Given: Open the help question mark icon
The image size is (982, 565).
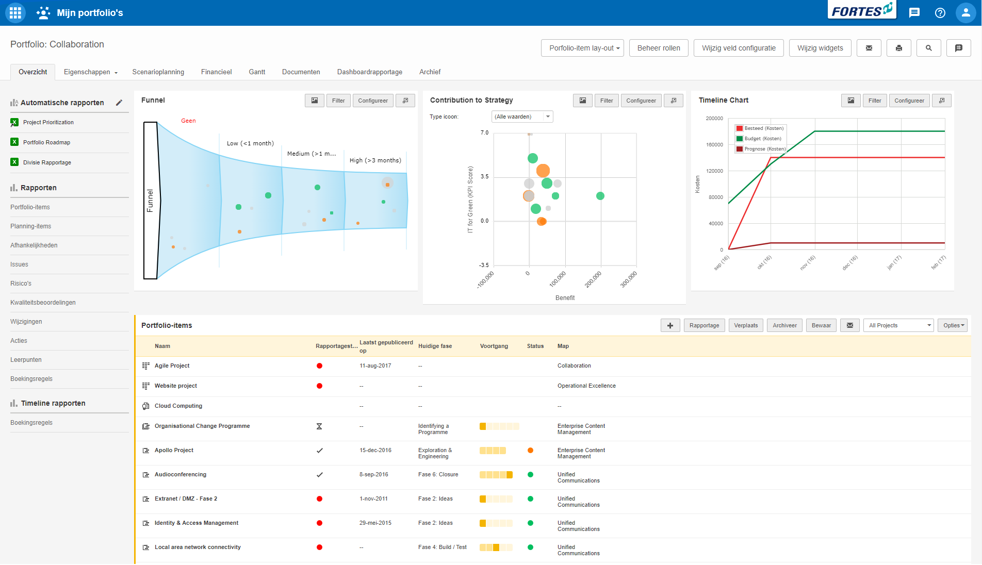Looking at the screenshot, I should tap(940, 13).
